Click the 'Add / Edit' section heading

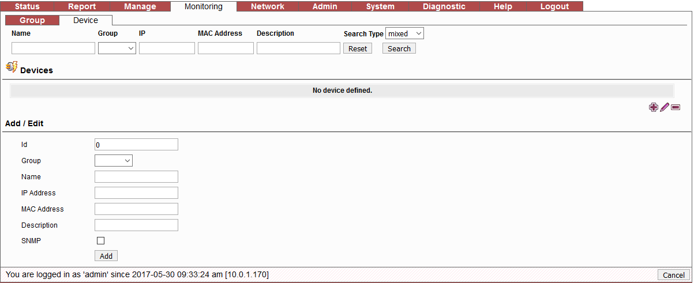[x=24, y=123]
